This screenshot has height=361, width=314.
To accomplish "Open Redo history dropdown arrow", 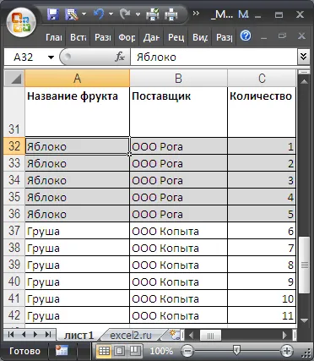I will (138, 14).
